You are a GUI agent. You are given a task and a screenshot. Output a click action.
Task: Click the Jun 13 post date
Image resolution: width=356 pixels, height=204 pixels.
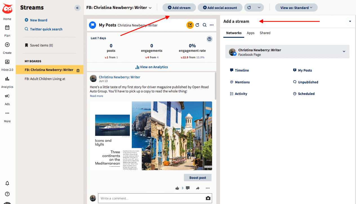(x=103, y=81)
